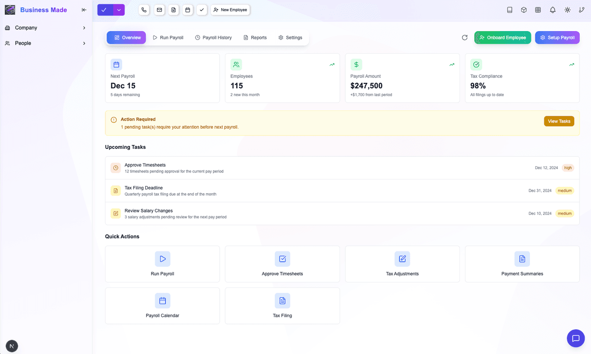The height and width of the screenshot is (354, 591).
Task: Click the git branch icon in header
Action: tap(582, 10)
